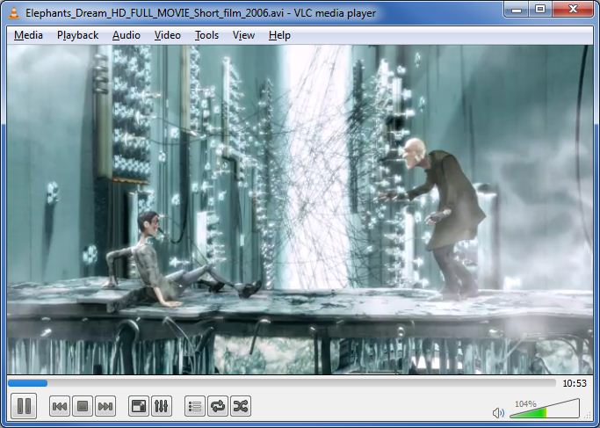
Task: Click the 10:53 time display
Action: pos(575,383)
